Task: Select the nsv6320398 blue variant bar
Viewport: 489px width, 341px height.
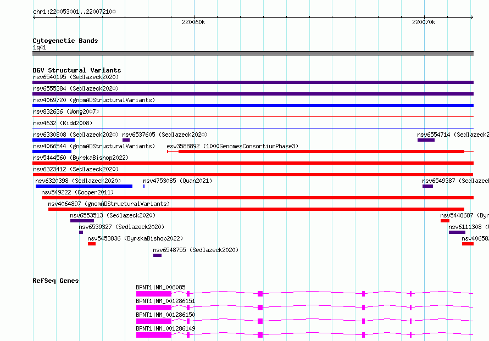Action: point(84,186)
